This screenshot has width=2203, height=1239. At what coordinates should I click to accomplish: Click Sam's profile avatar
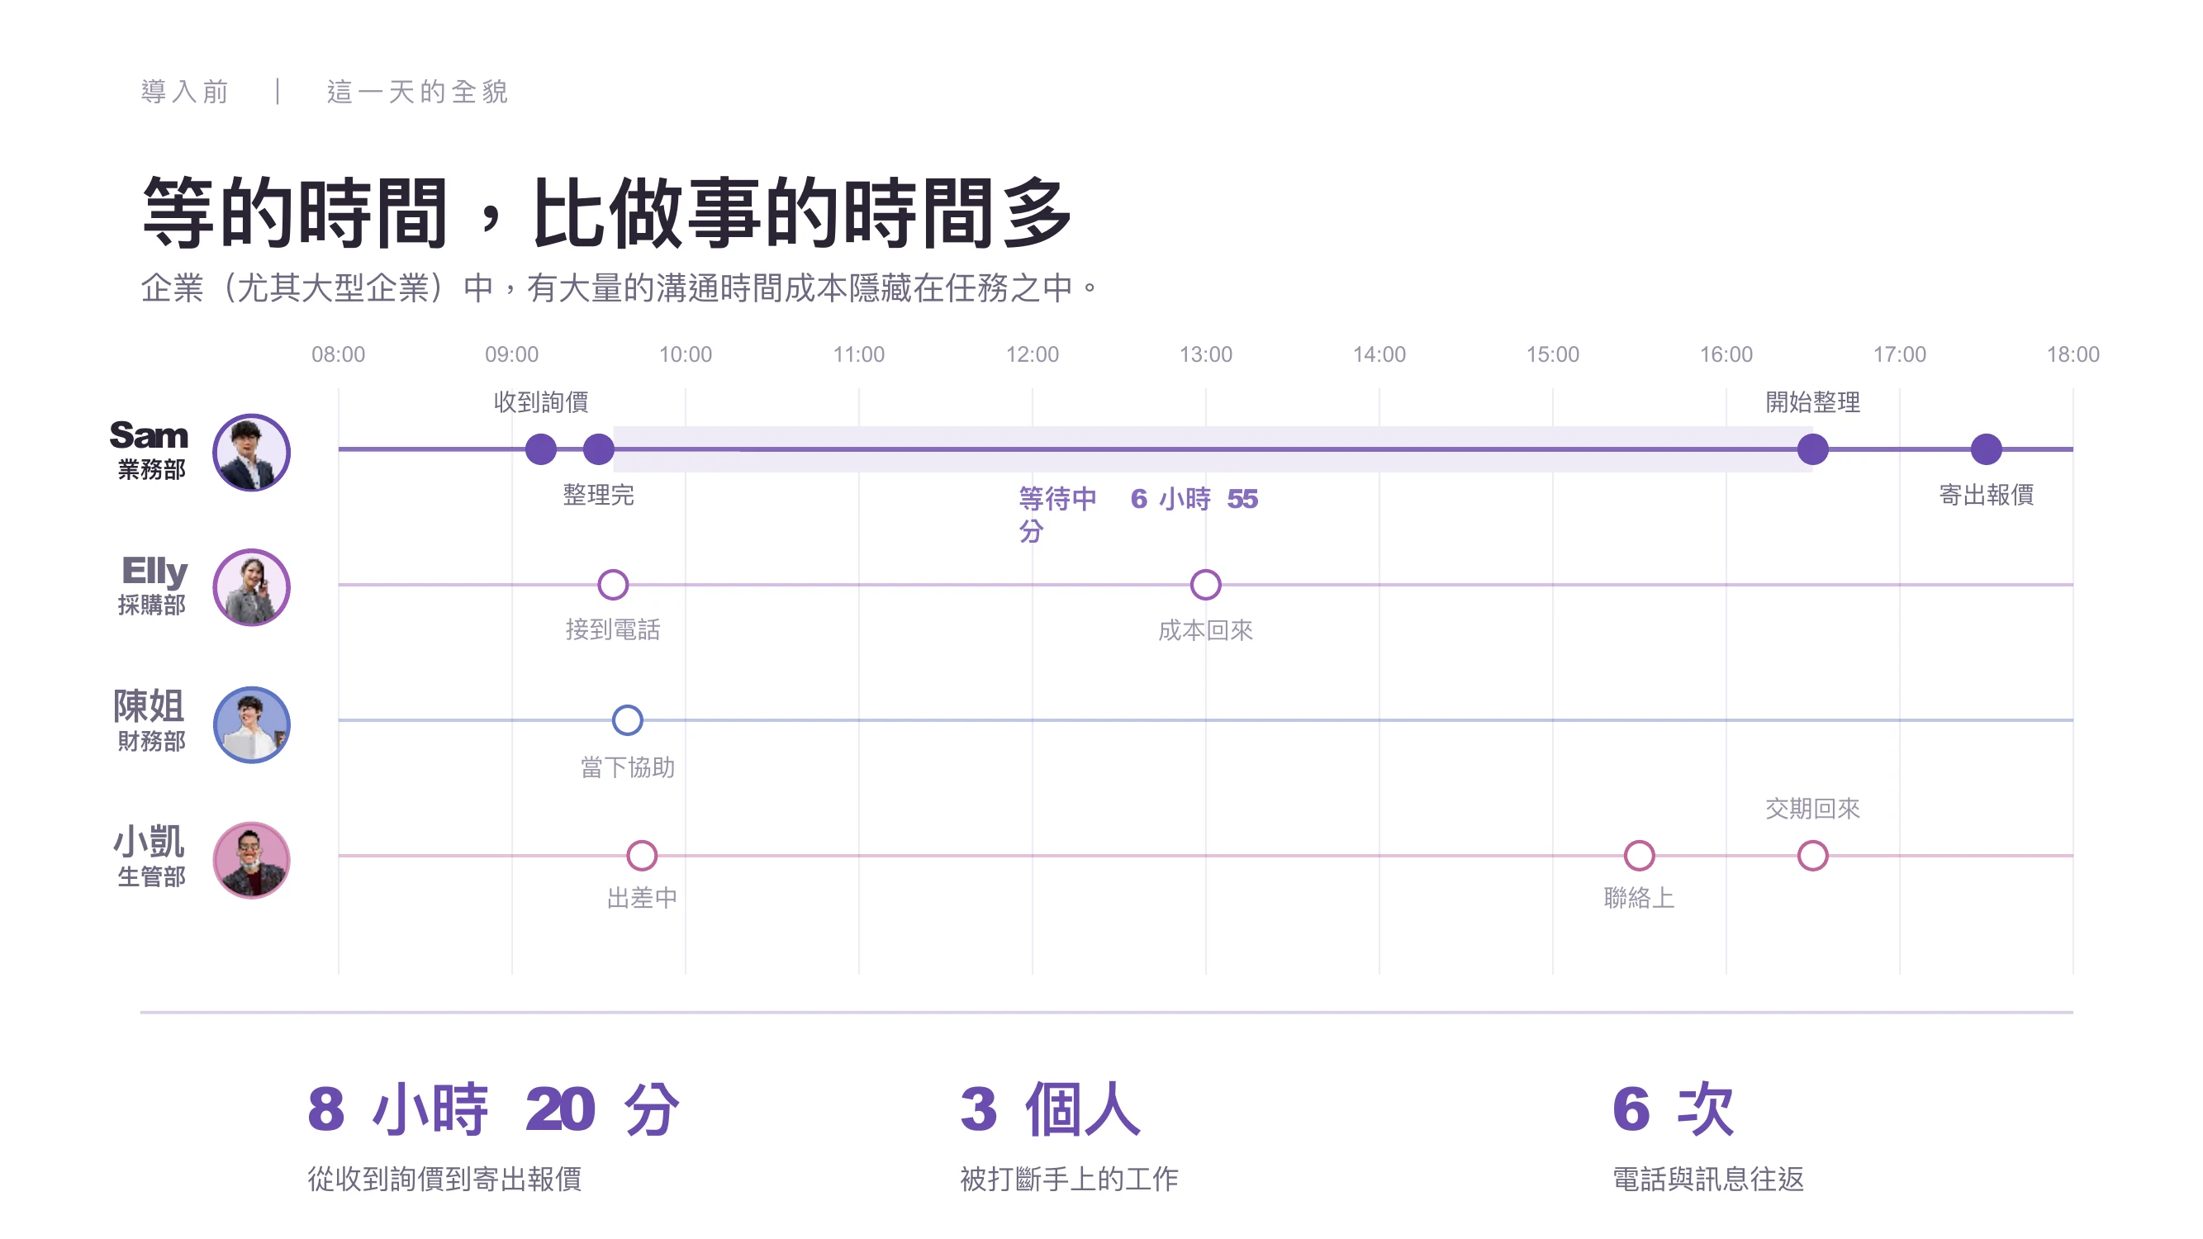[251, 453]
